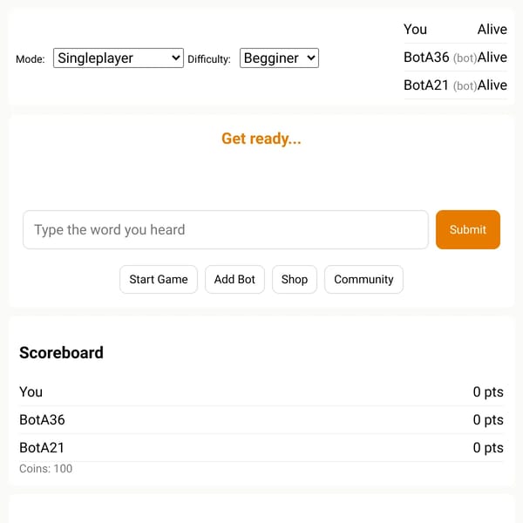Click the '0 pts' score for BotA21
523x523 pixels.
click(488, 448)
